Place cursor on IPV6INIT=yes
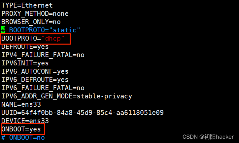Screen dimensions: 239x143 tap(25, 63)
